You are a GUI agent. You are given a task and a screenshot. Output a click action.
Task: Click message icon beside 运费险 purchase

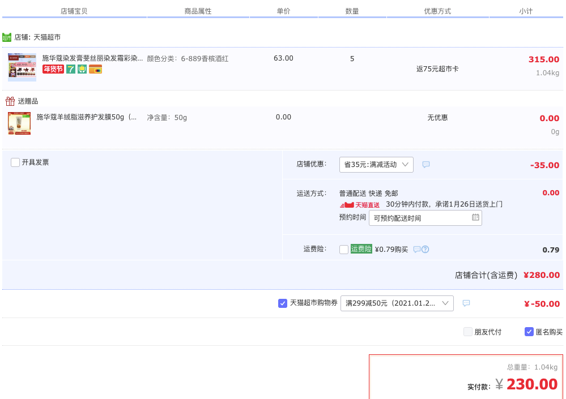click(416, 250)
